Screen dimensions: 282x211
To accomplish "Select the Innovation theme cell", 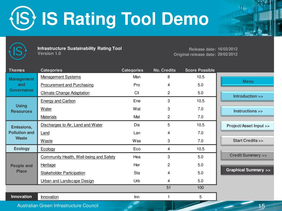I will (x=21, y=197).
